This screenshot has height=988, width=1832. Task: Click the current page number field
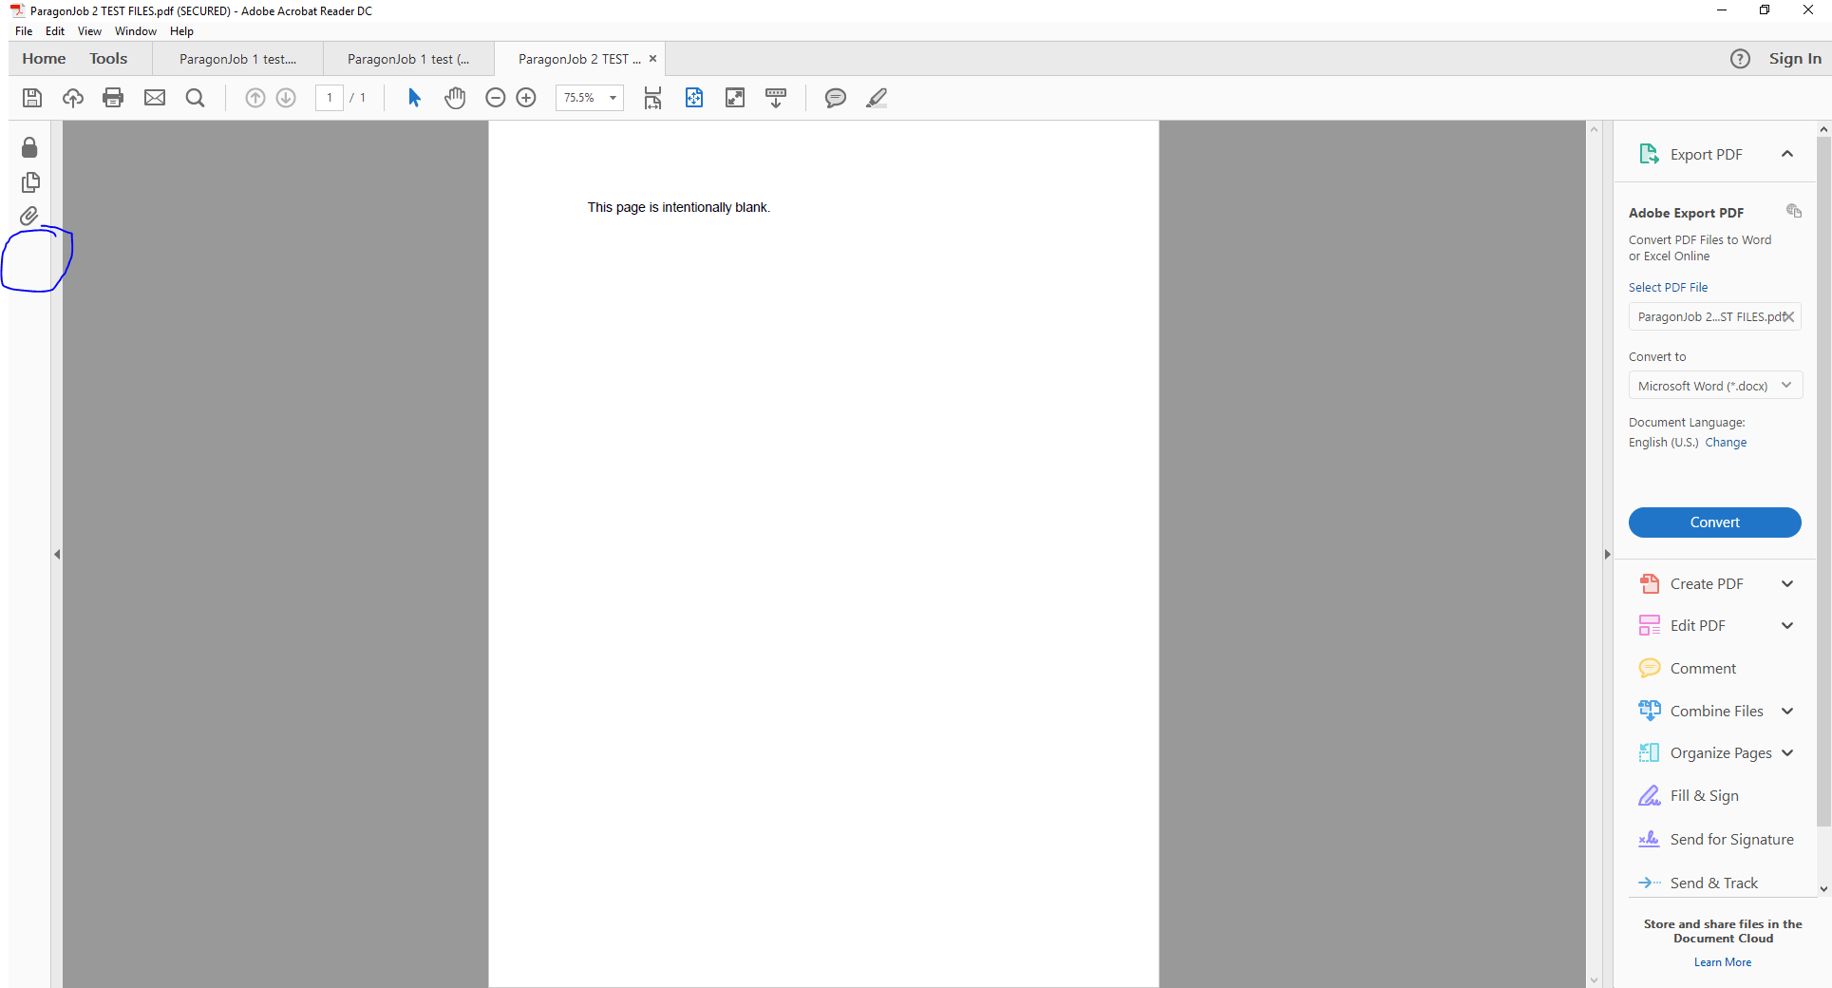[x=330, y=98]
